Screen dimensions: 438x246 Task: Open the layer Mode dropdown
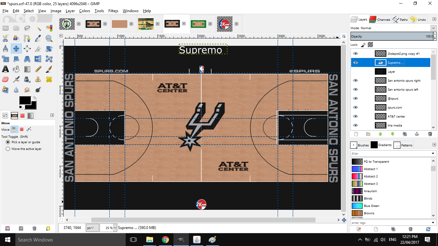pyautogui.click(x=434, y=28)
